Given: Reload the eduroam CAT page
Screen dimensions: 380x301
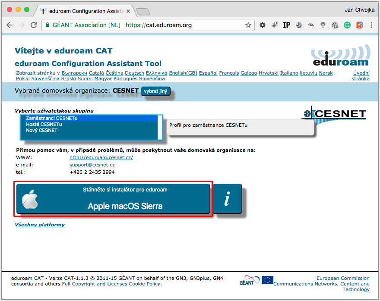Looking at the screenshot, I should click(34, 25).
